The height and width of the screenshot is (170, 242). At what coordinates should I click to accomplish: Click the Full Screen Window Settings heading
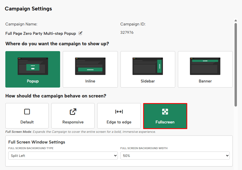pos(37,142)
